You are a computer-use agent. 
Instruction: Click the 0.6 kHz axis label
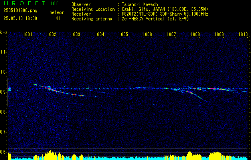[3, 152]
